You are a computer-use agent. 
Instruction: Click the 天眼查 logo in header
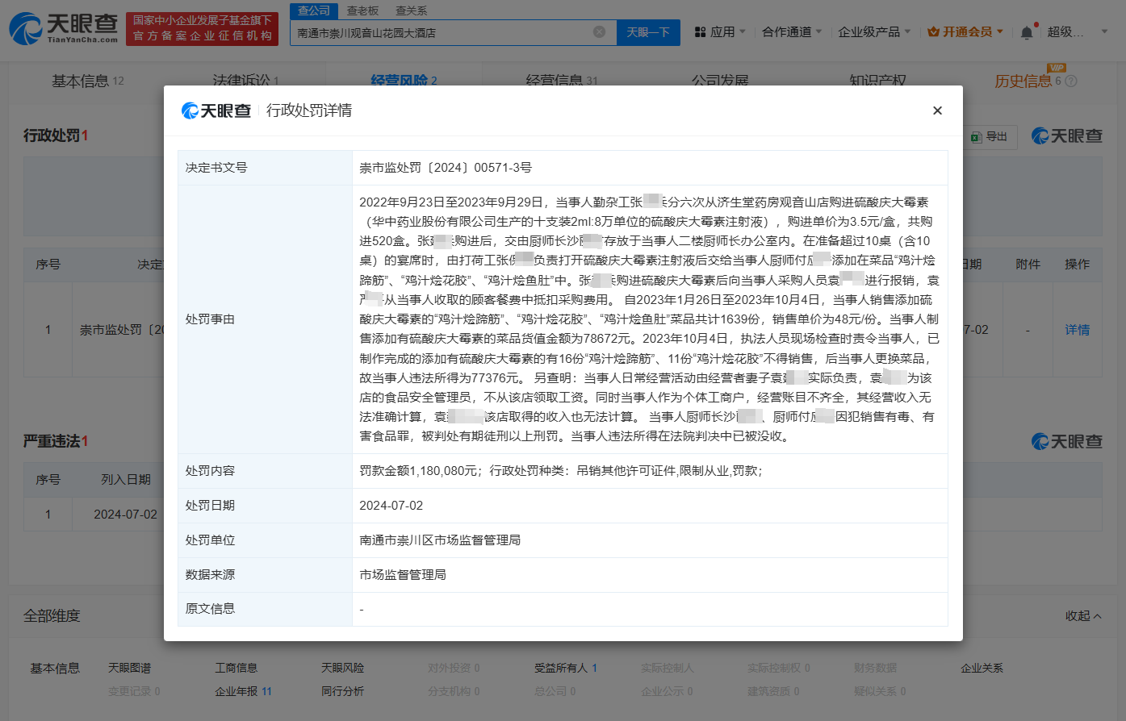pos(64,28)
